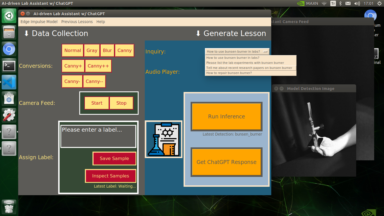This screenshot has width=384, height=216.
Task: Click 'Latest Detection: bunsen_burner' text
Action: [232, 134]
